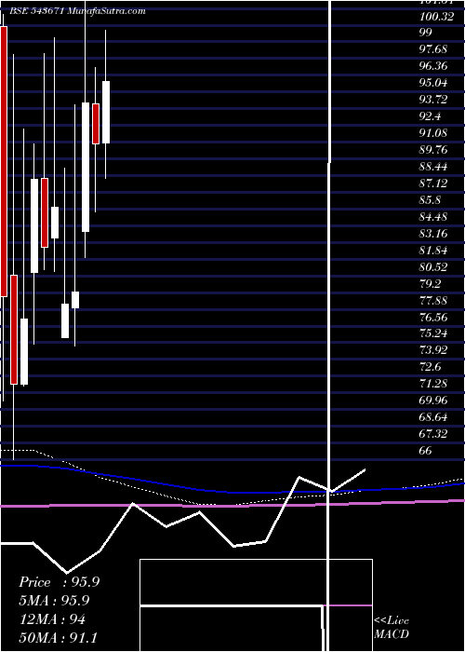
Task: Pick the 81.84 price level
Action: pos(433,250)
